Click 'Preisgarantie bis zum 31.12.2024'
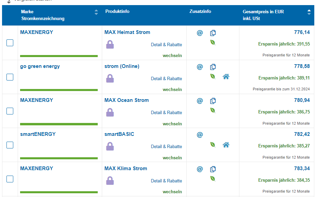The image size is (316, 197). 281,89
